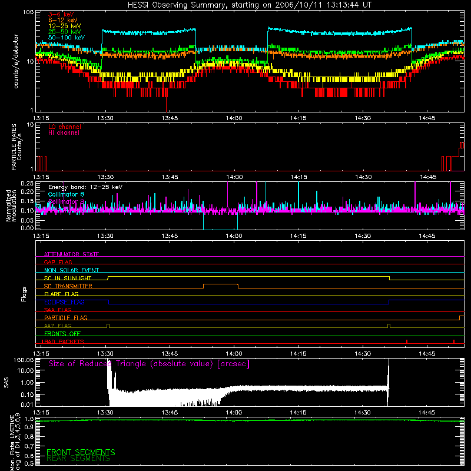Select the HI channel legend label
Image resolution: width=471 pixels, height=471 pixels.
click(64, 133)
